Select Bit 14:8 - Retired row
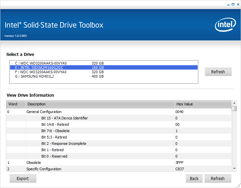The image size is (241, 188). tap(119, 124)
